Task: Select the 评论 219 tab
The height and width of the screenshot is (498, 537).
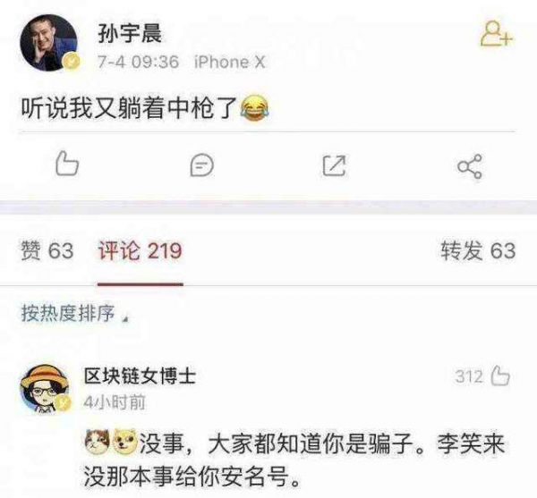Action: [x=141, y=250]
